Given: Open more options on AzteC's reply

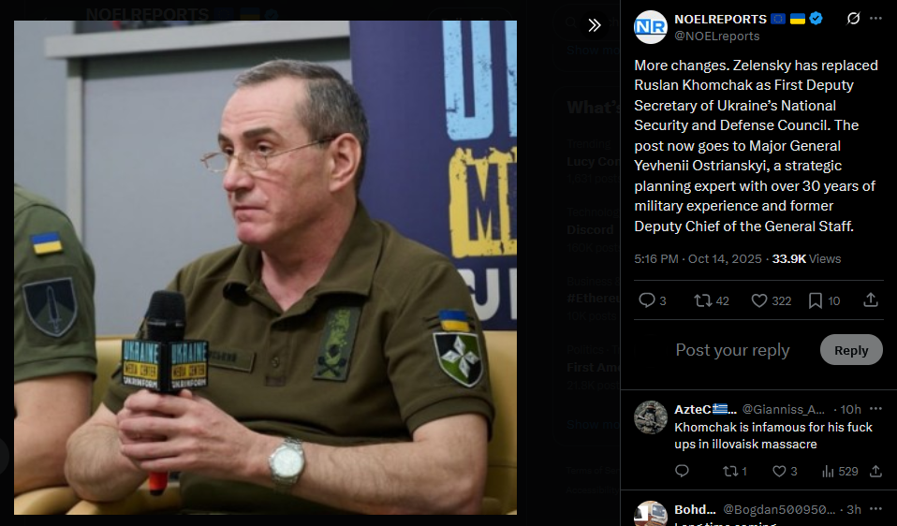Looking at the screenshot, I should [875, 409].
